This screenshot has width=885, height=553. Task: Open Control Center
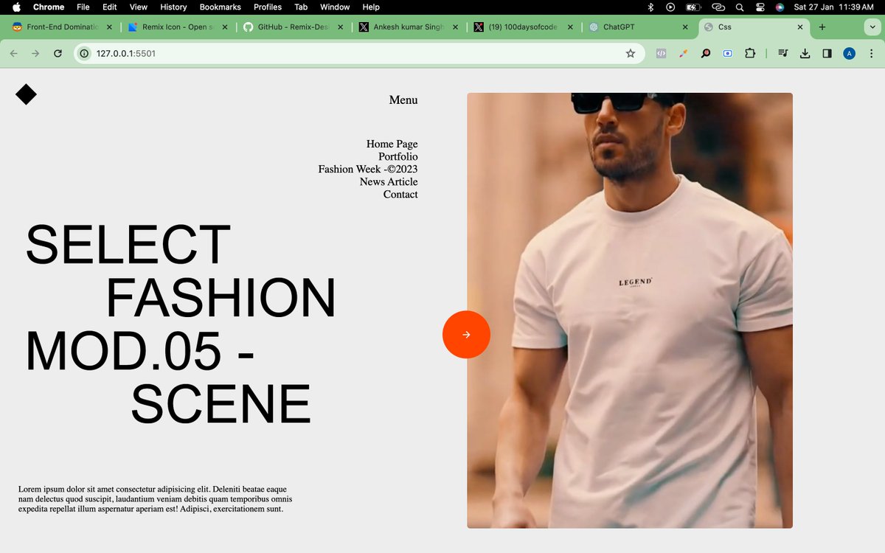tap(760, 7)
